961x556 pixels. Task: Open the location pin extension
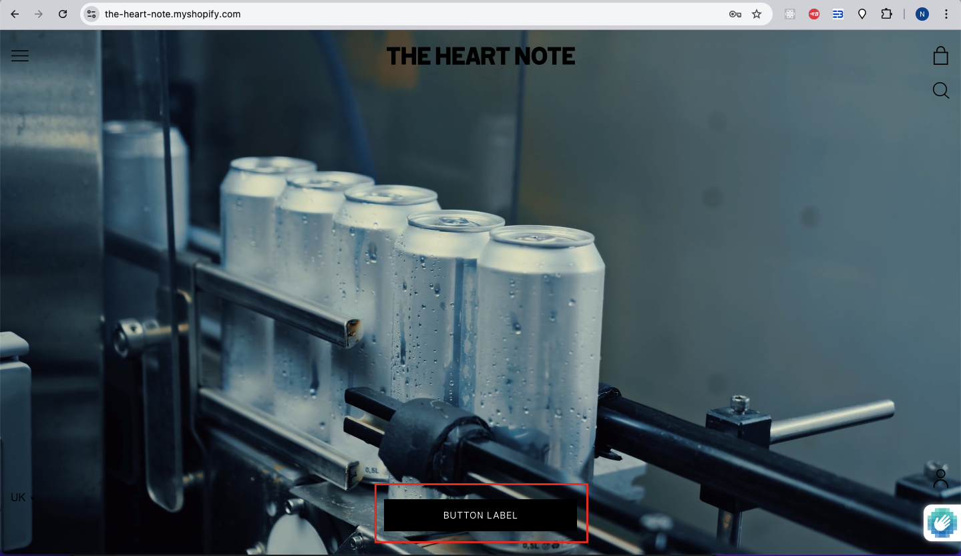tap(862, 14)
